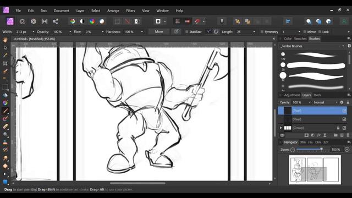The image size is (352, 198).
Task: Toggle visibility of selected top Pixel layer
Action: point(344,111)
